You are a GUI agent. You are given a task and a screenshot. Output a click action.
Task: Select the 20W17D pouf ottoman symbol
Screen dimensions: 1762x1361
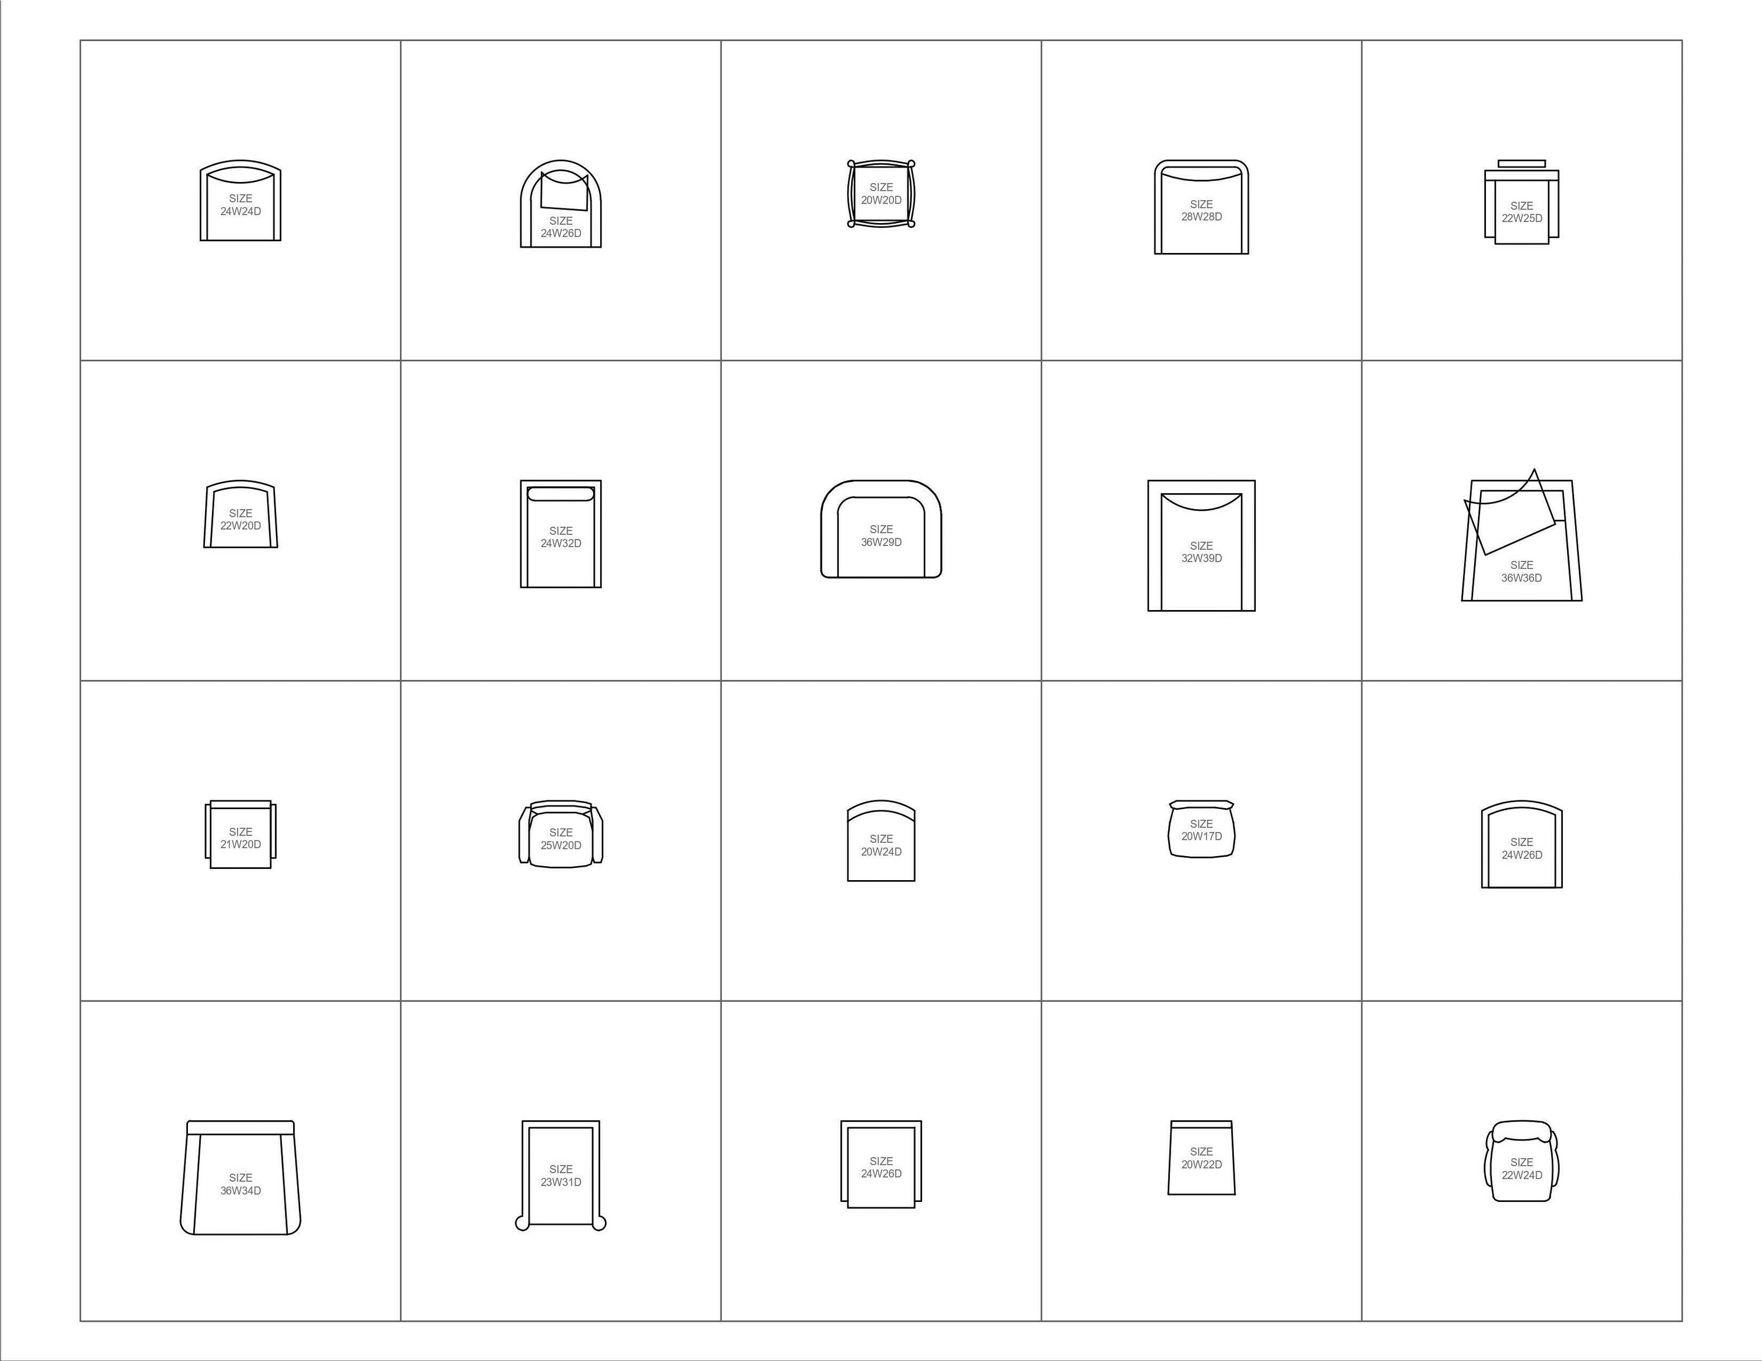tap(1201, 829)
